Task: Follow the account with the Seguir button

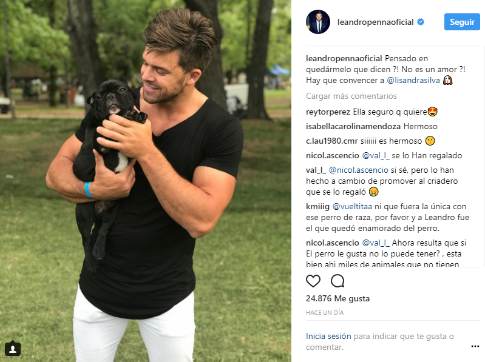Action: coord(462,22)
